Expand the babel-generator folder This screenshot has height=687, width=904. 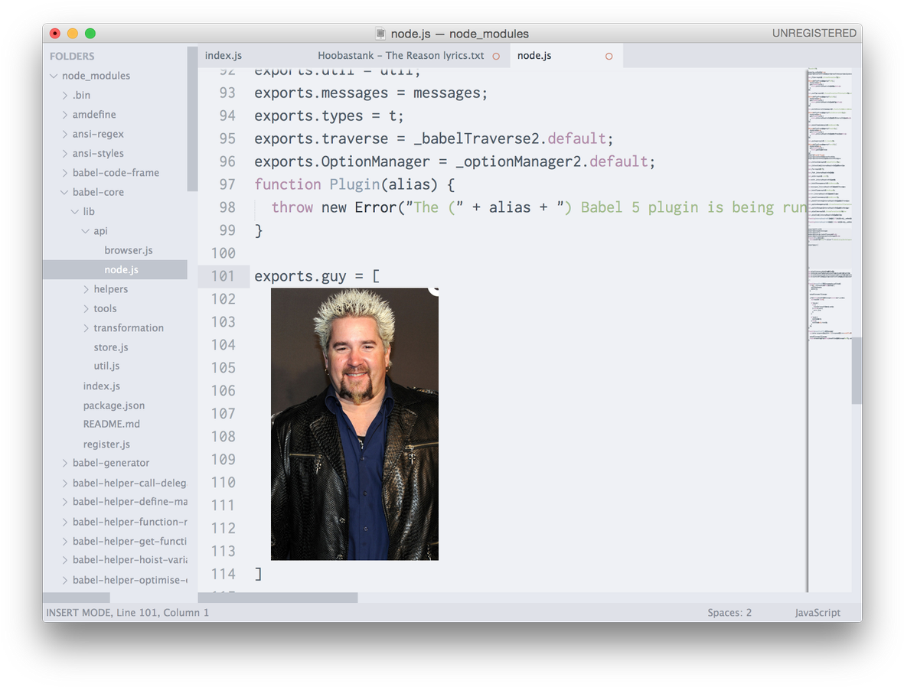click(64, 463)
